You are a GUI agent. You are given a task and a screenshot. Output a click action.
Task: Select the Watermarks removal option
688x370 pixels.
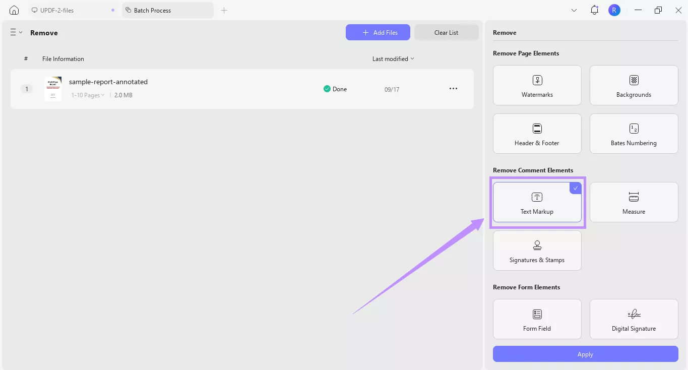click(537, 85)
